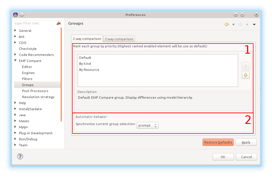Click the Restore Defaults button

[x=218, y=142]
